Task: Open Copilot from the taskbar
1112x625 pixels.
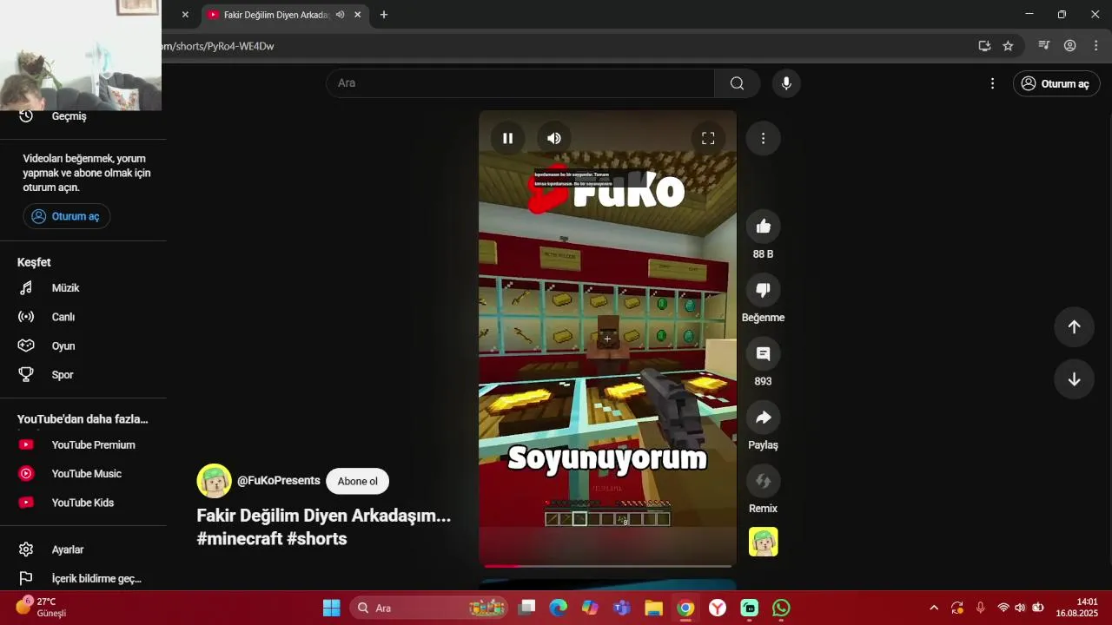Action: point(590,608)
